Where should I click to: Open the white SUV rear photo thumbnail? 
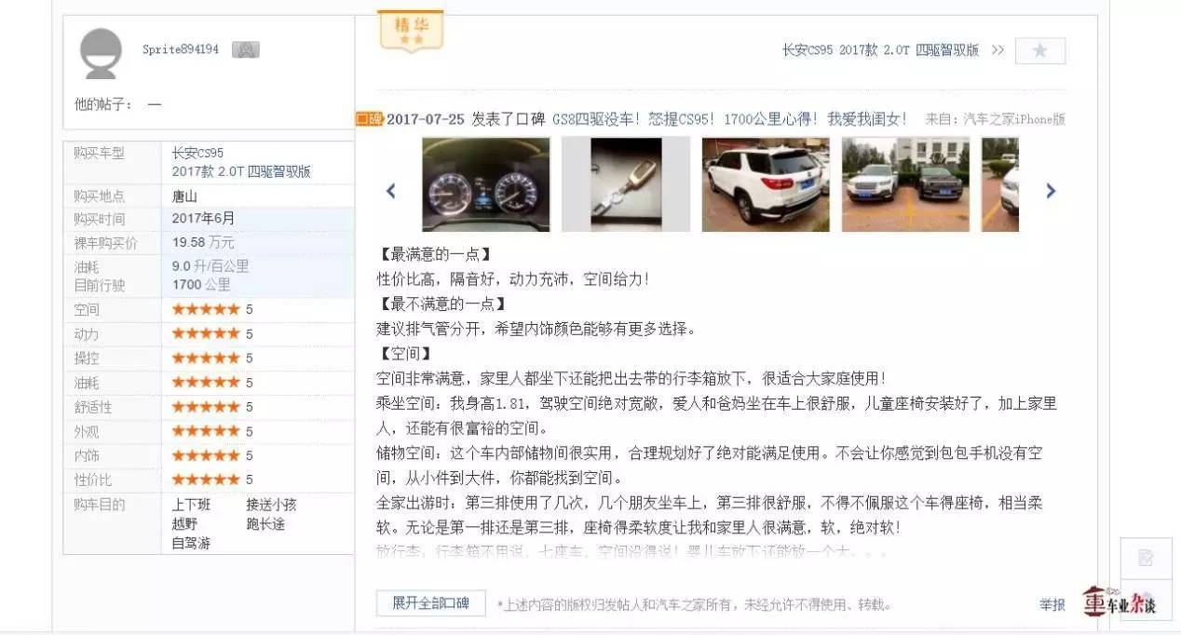coord(766,184)
